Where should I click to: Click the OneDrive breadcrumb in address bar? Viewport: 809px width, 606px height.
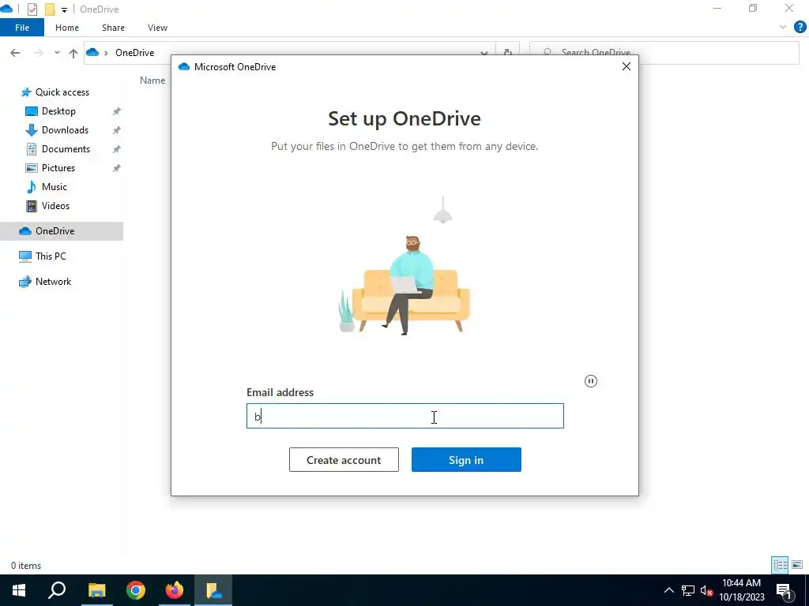pyautogui.click(x=134, y=53)
